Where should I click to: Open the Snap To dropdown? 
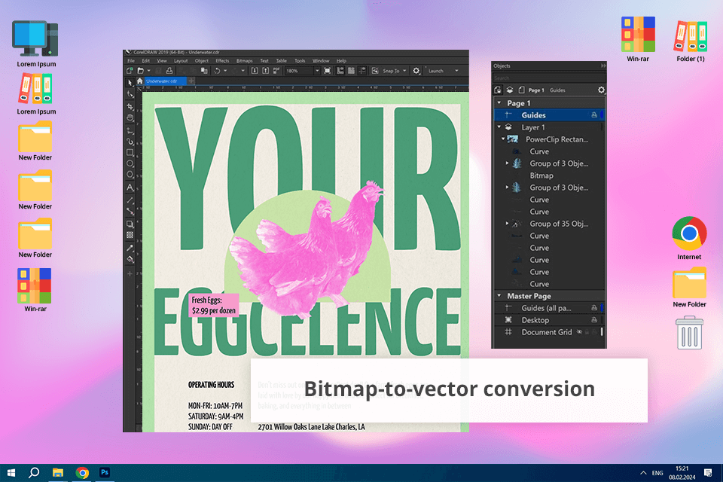404,71
